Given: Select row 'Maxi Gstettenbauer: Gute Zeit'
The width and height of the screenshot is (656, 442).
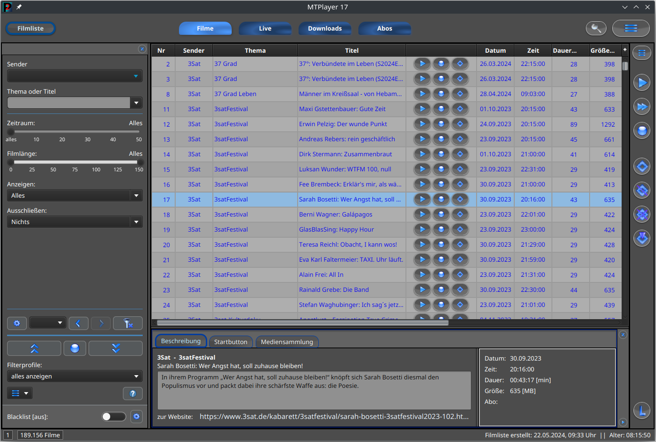Looking at the screenshot, I should tap(386, 109).
